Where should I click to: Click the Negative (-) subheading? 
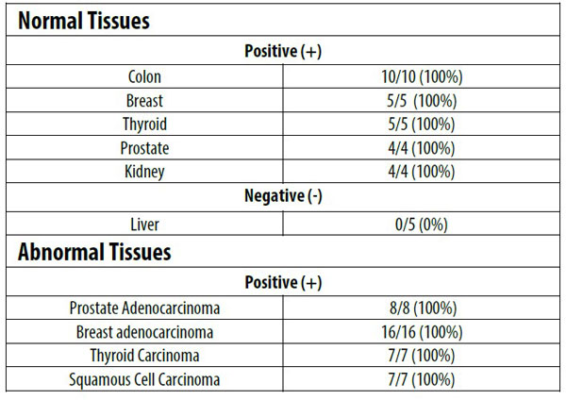coord(283,198)
